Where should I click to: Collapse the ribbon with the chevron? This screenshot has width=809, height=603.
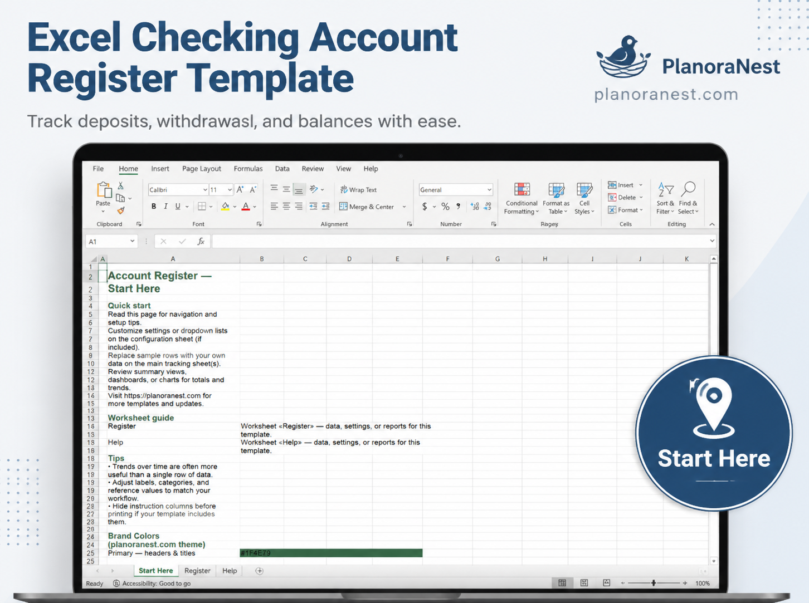(x=712, y=224)
